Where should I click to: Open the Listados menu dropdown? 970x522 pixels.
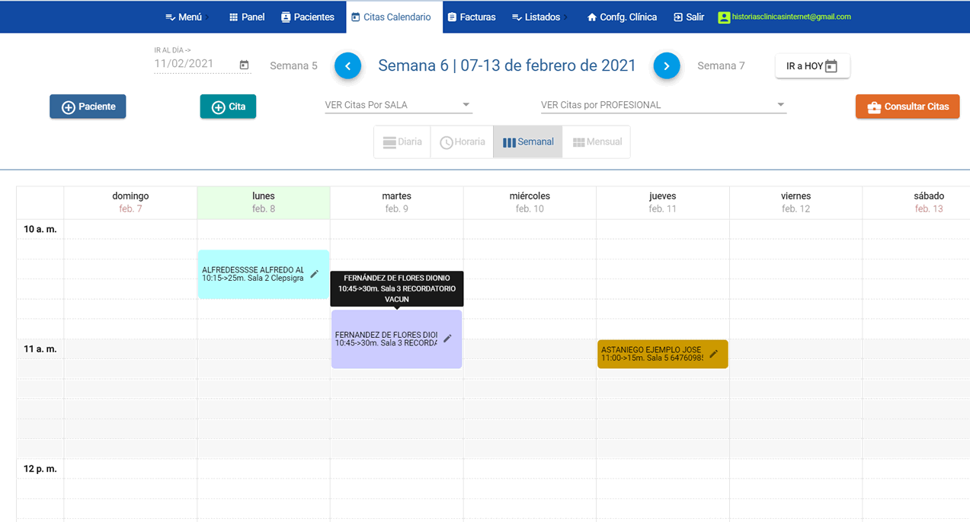[x=539, y=17]
